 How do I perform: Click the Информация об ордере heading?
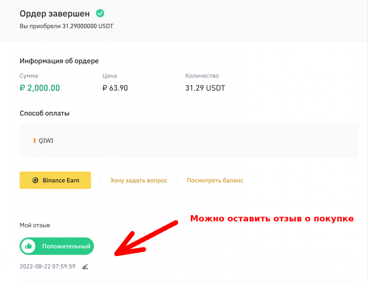tap(59, 61)
